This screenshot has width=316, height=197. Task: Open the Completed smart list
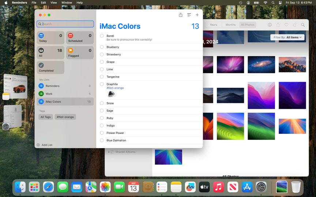pos(50,67)
